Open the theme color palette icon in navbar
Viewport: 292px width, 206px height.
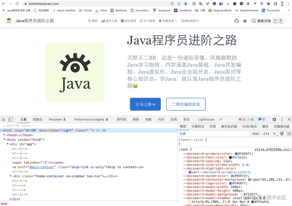click(245, 21)
